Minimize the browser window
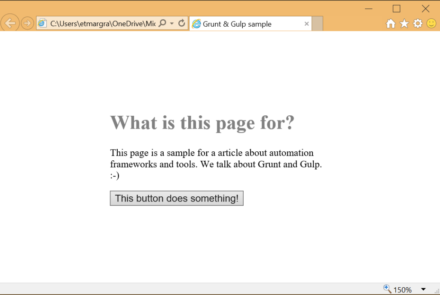 tap(368, 9)
